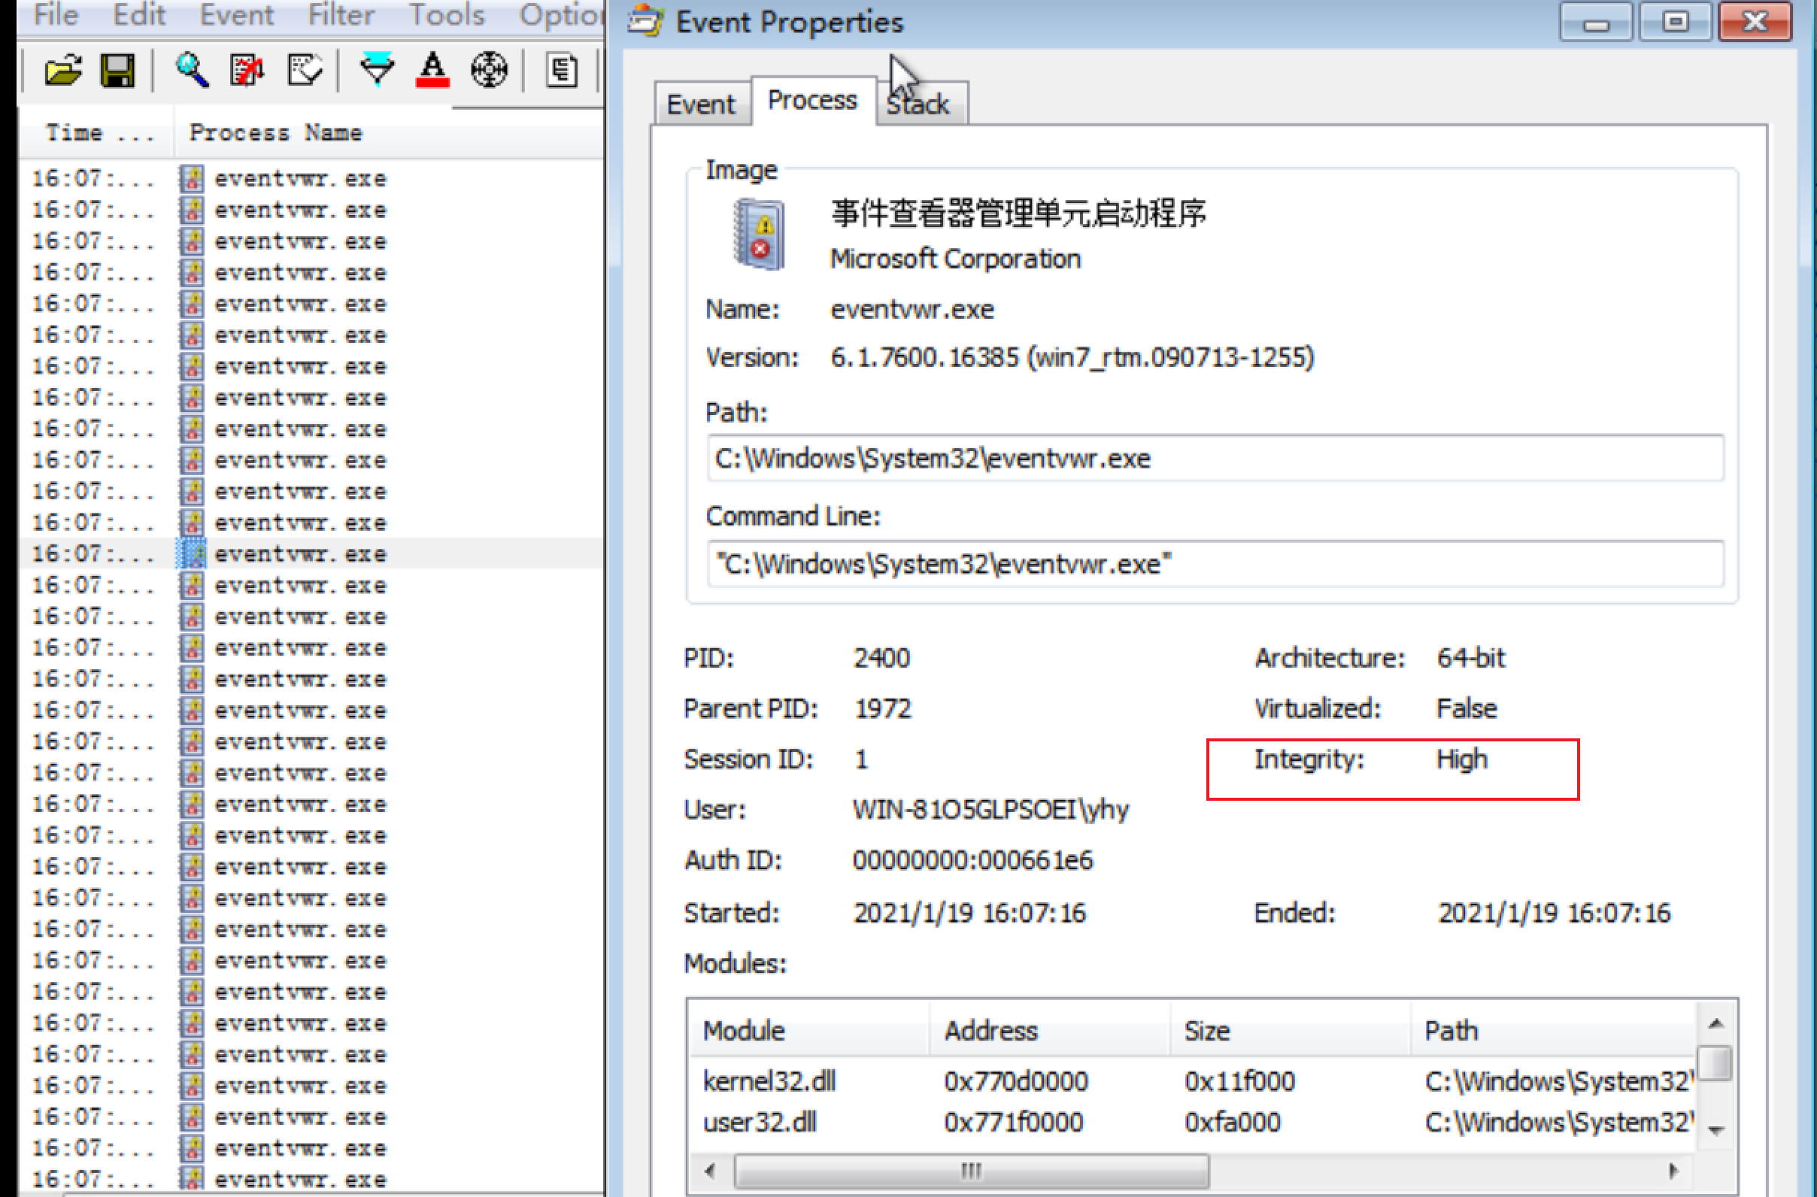Click the process tree document icon

562,71
